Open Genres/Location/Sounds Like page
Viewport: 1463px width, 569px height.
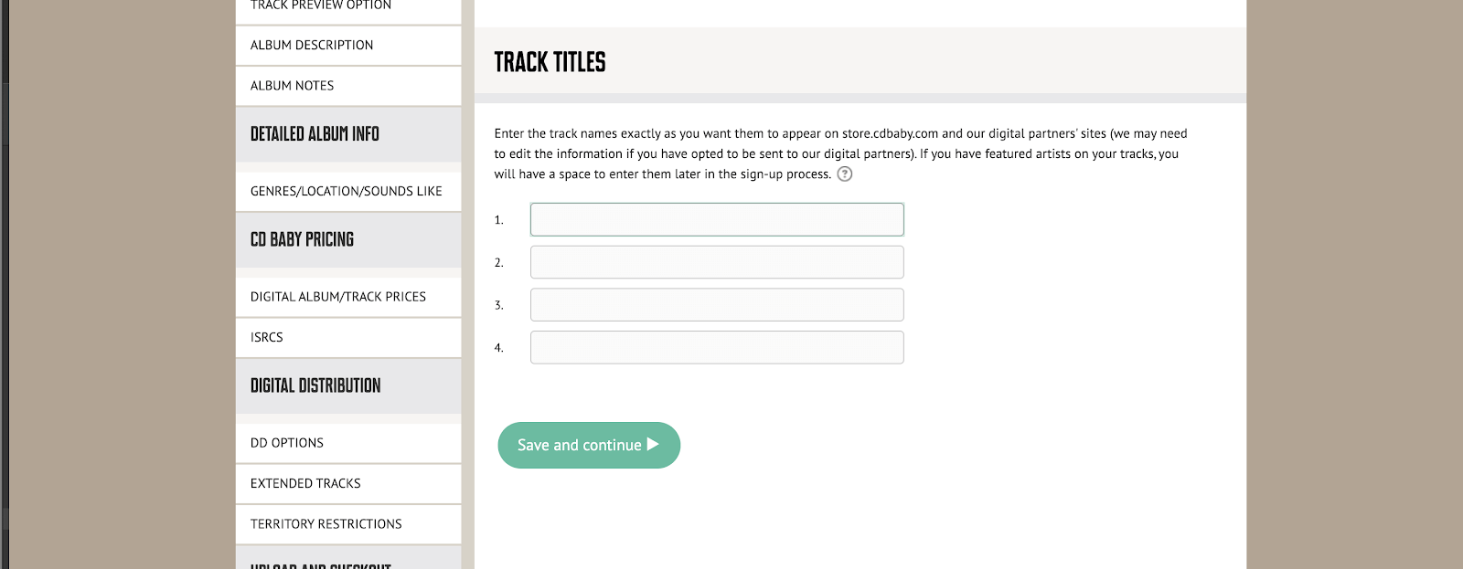click(346, 192)
